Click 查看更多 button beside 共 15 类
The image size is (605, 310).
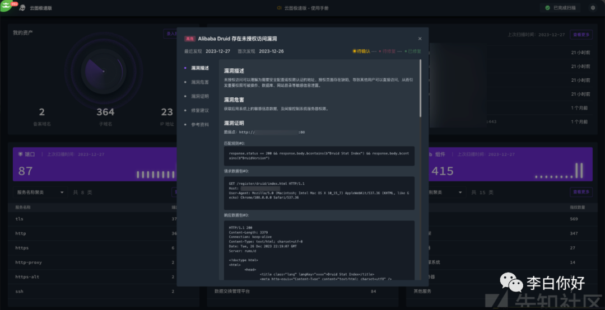pos(581,192)
